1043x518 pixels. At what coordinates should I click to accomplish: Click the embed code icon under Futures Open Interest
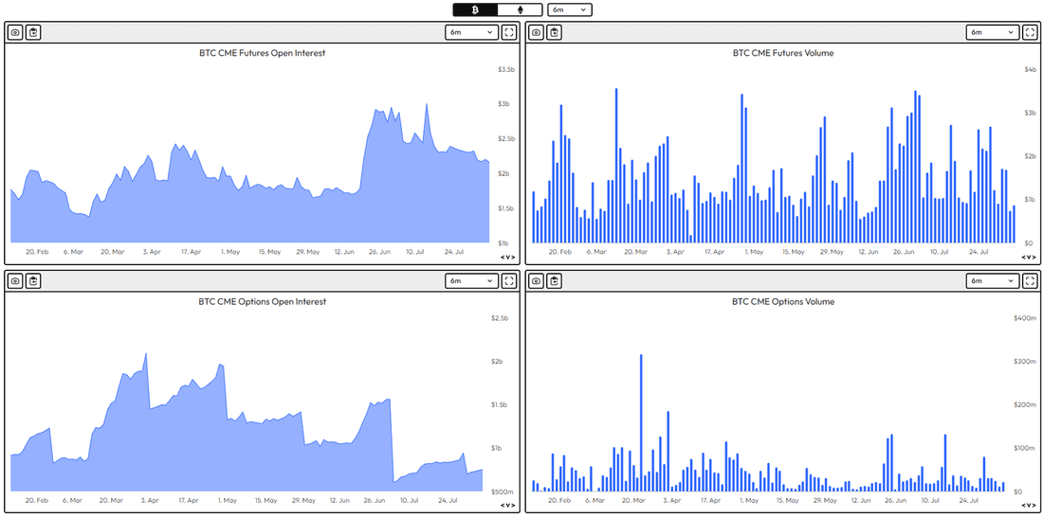tap(507, 257)
